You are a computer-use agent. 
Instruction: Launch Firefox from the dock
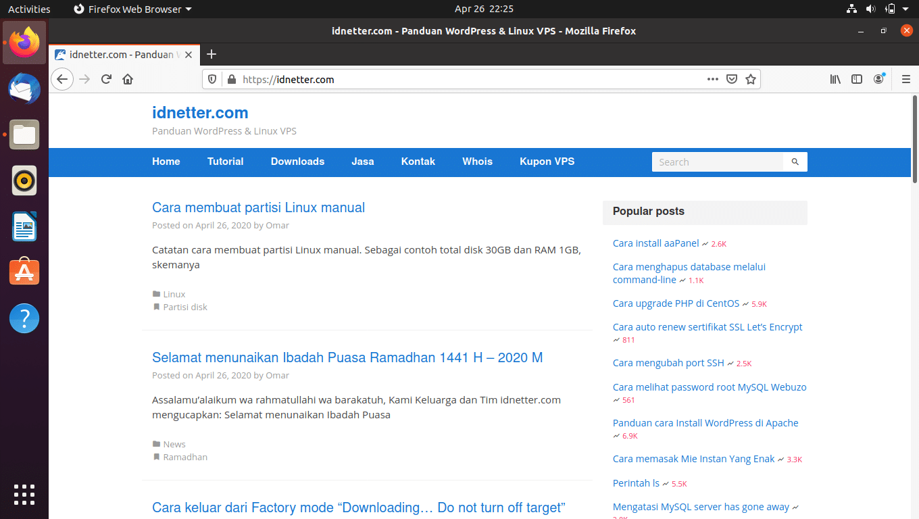pyautogui.click(x=24, y=43)
